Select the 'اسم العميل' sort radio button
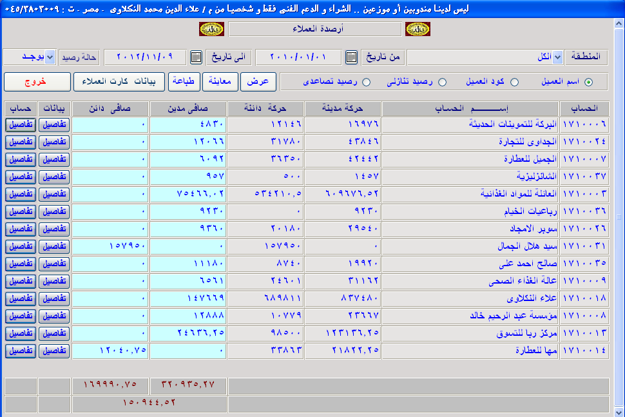The width and height of the screenshot is (625, 417). pyautogui.click(x=588, y=82)
